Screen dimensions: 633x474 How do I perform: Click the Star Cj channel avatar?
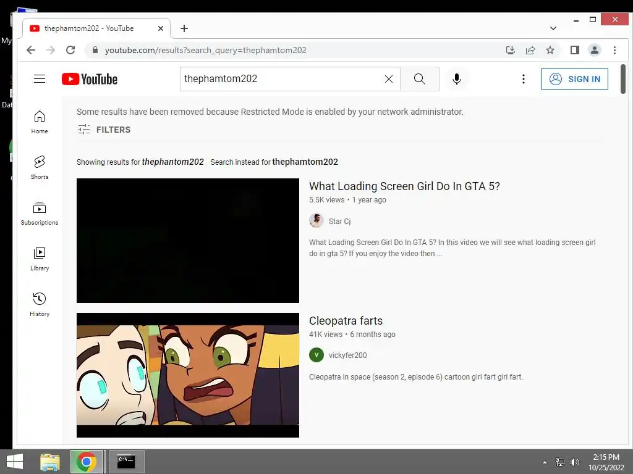tap(316, 220)
